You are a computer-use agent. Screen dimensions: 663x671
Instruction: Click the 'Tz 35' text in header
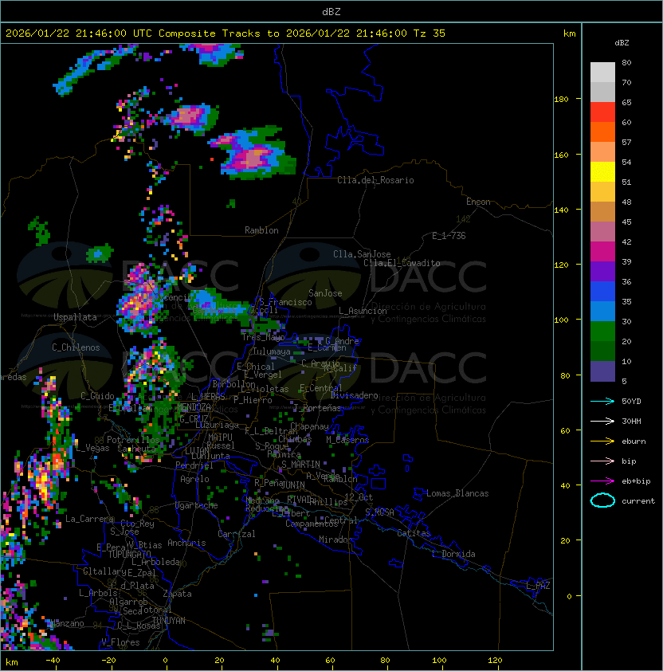pos(430,33)
